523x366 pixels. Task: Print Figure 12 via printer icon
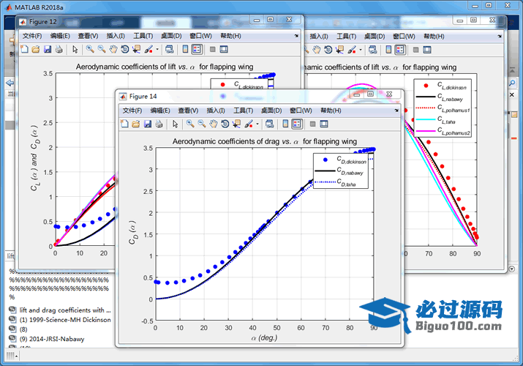[x=59, y=49]
